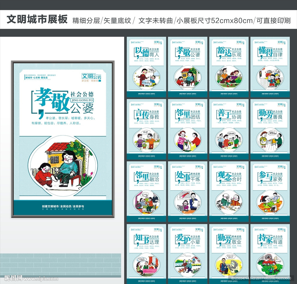297x284 pixels.
Task: Click the 小展板尺寸52cmx80cm text
Action: point(215,21)
